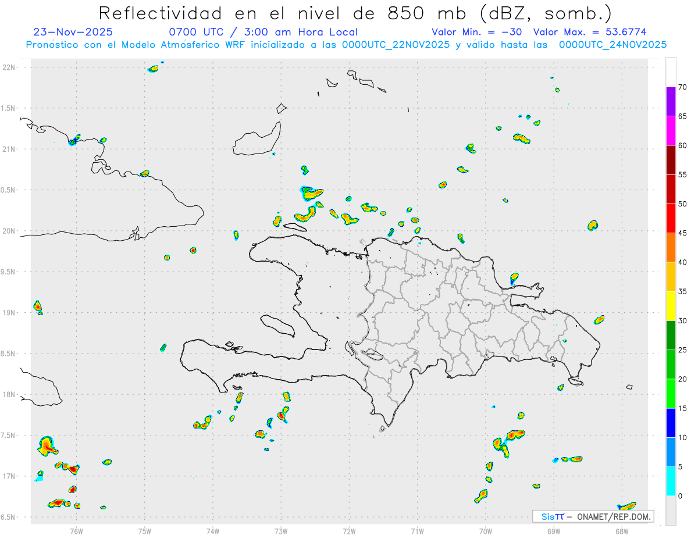Click the '75W' longitude axis label
Image resolution: width=698 pixels, height=539 pixels.
pyautogui.click(x=145, y=531)
